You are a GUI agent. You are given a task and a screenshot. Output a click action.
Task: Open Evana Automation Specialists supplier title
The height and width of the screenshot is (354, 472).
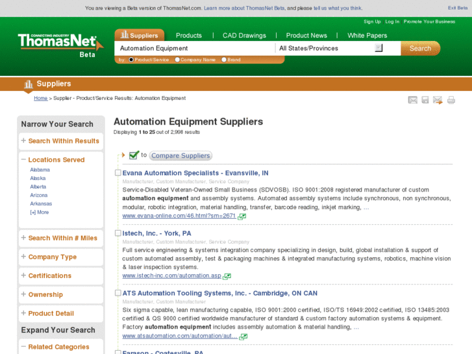[x=195, y=173]
